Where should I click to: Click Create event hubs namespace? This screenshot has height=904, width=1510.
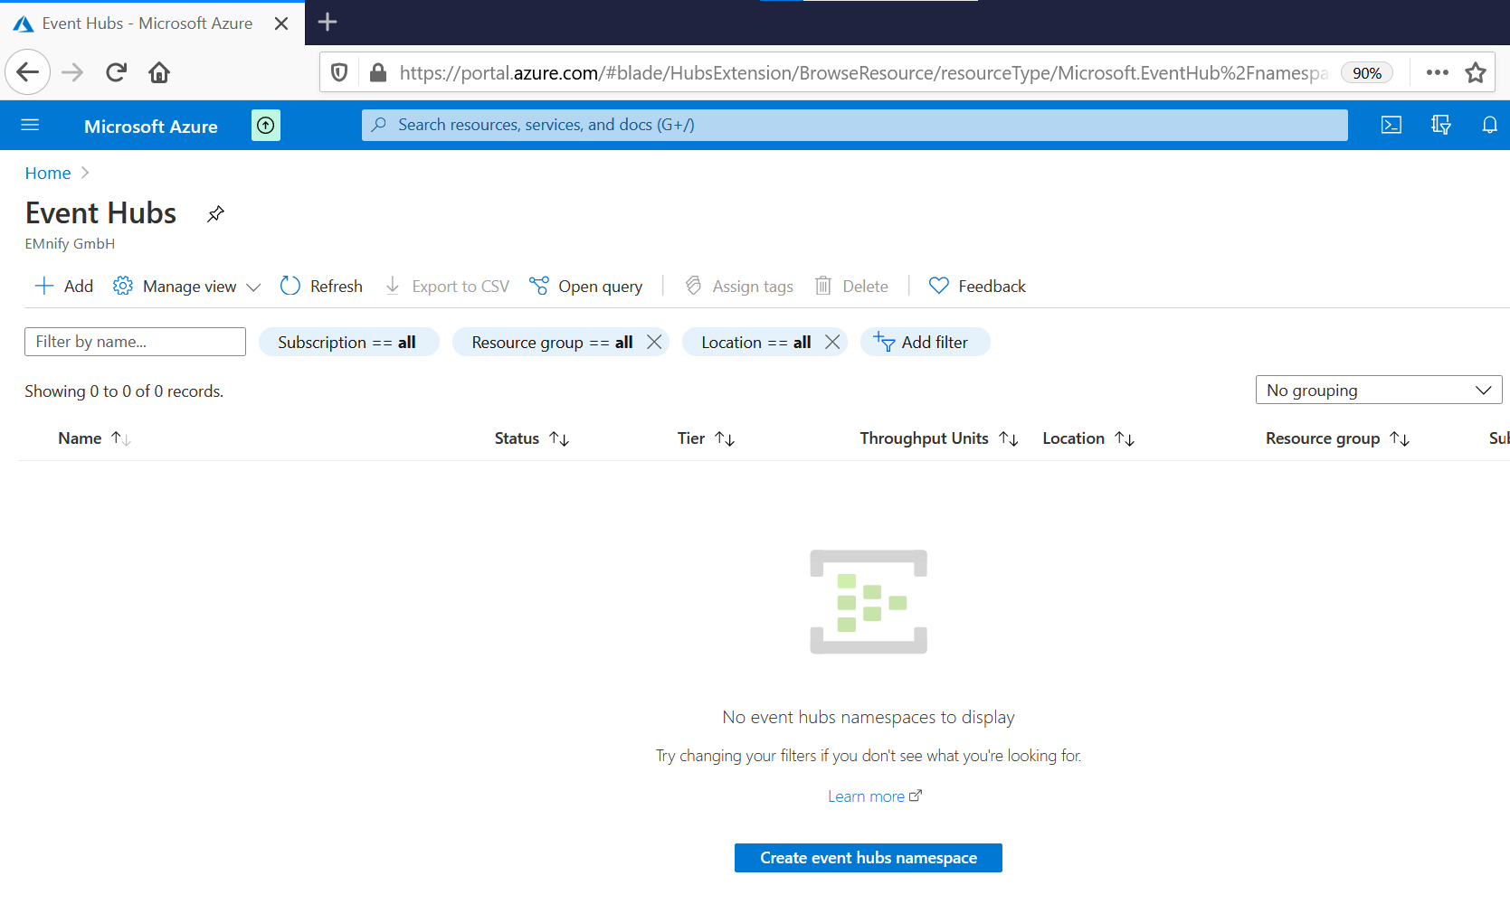[x=868, y=857]
